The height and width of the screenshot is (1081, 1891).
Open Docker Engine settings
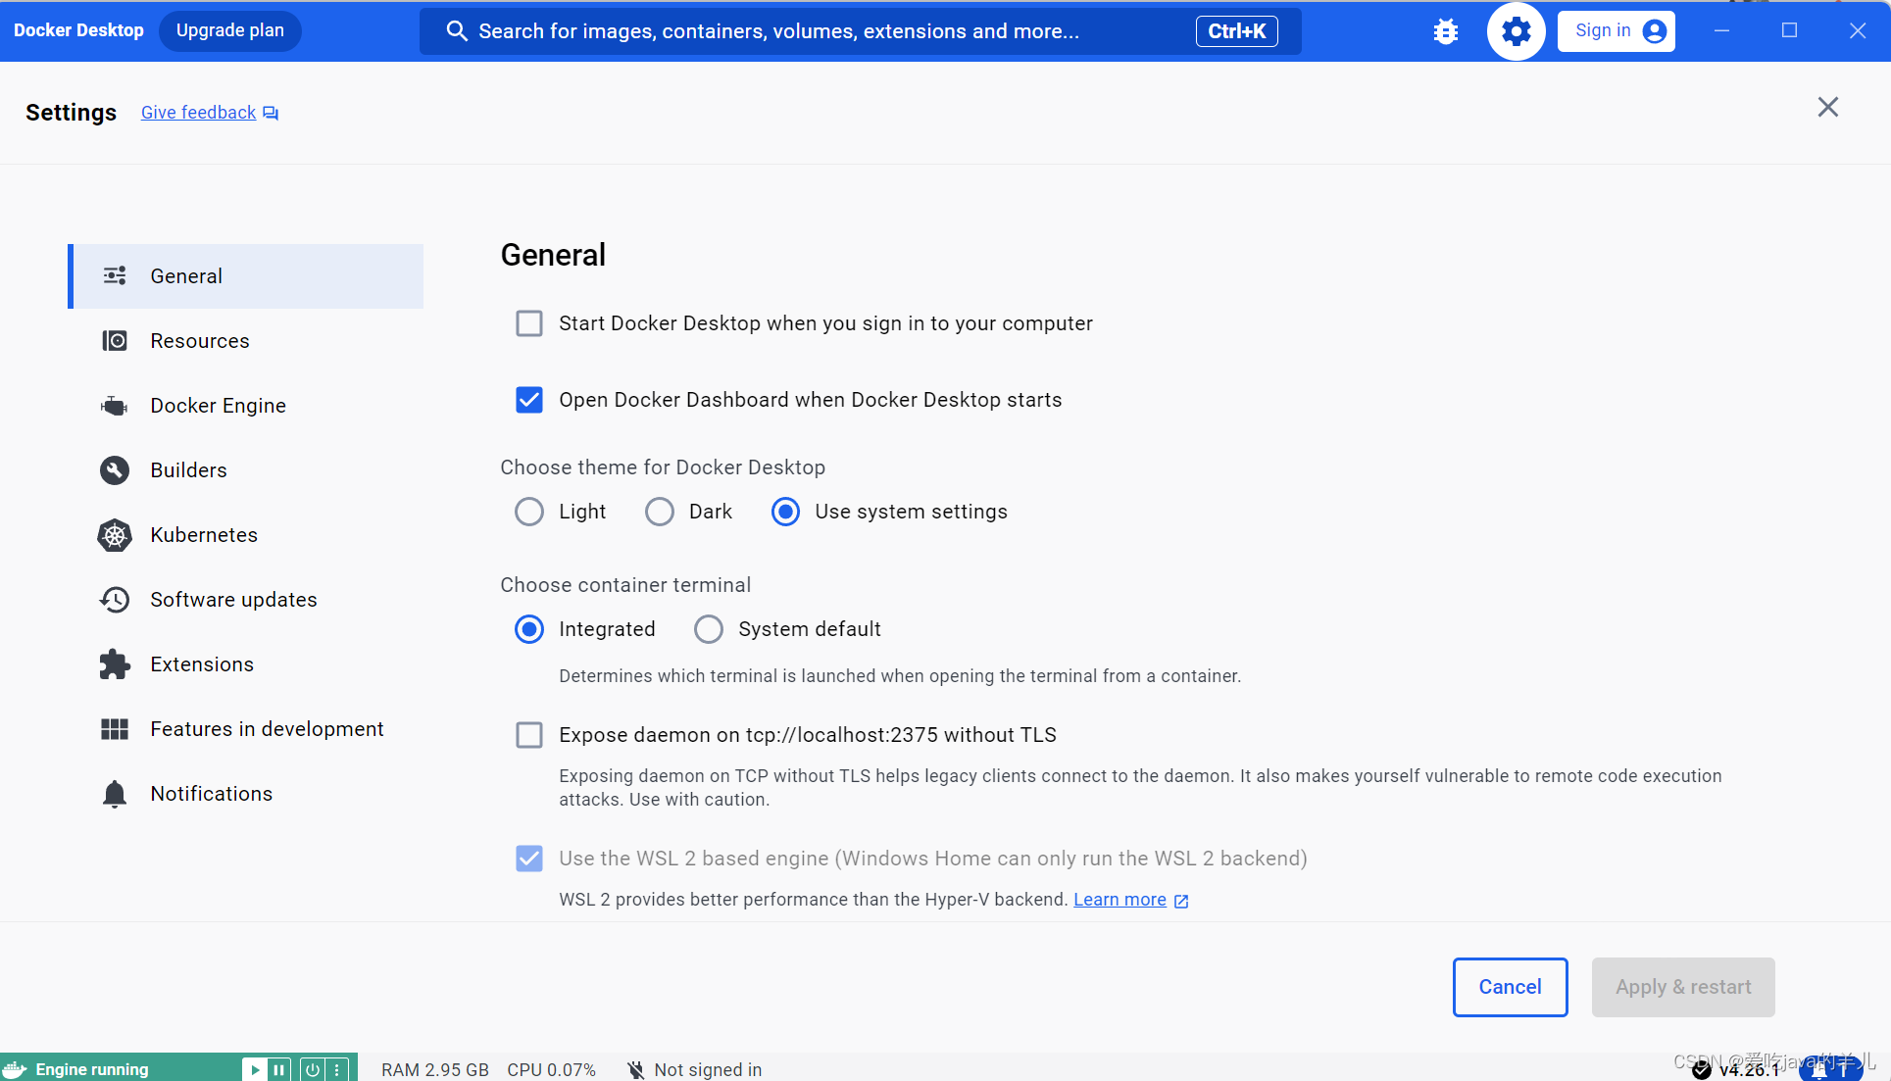click(x=218, y=405)
